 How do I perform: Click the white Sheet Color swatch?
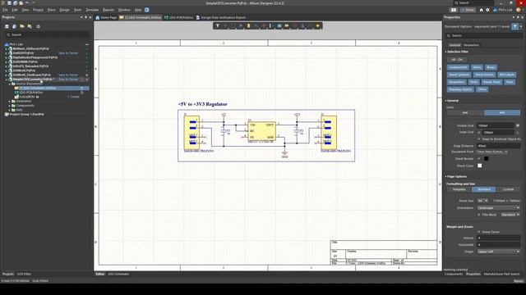480,166
